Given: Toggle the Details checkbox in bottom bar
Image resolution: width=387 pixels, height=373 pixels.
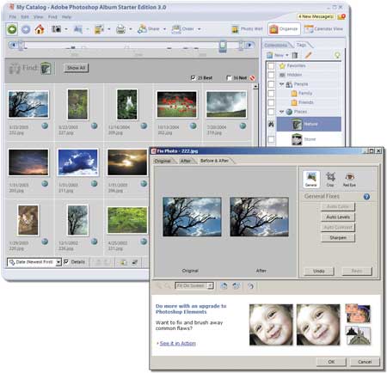Looking at the screenshot, I should point(66,262).
